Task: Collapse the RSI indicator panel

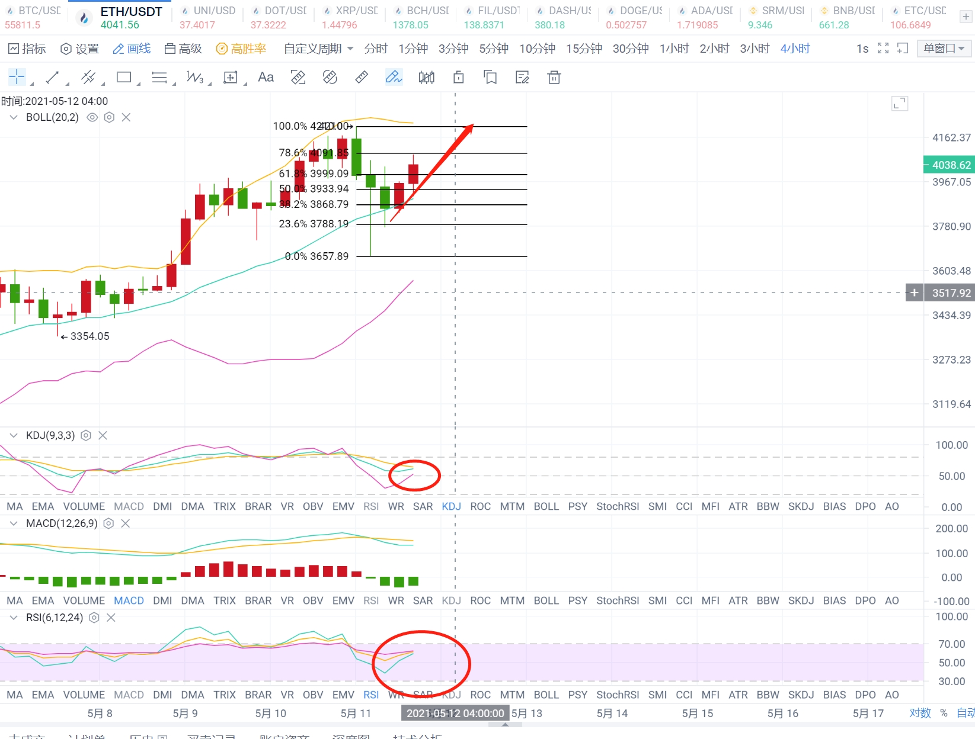Action: pos(14,618)
